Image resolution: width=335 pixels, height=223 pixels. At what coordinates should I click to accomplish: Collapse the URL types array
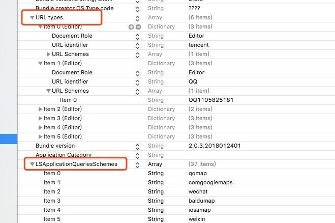pyautogui.click(x=32, y=17)
